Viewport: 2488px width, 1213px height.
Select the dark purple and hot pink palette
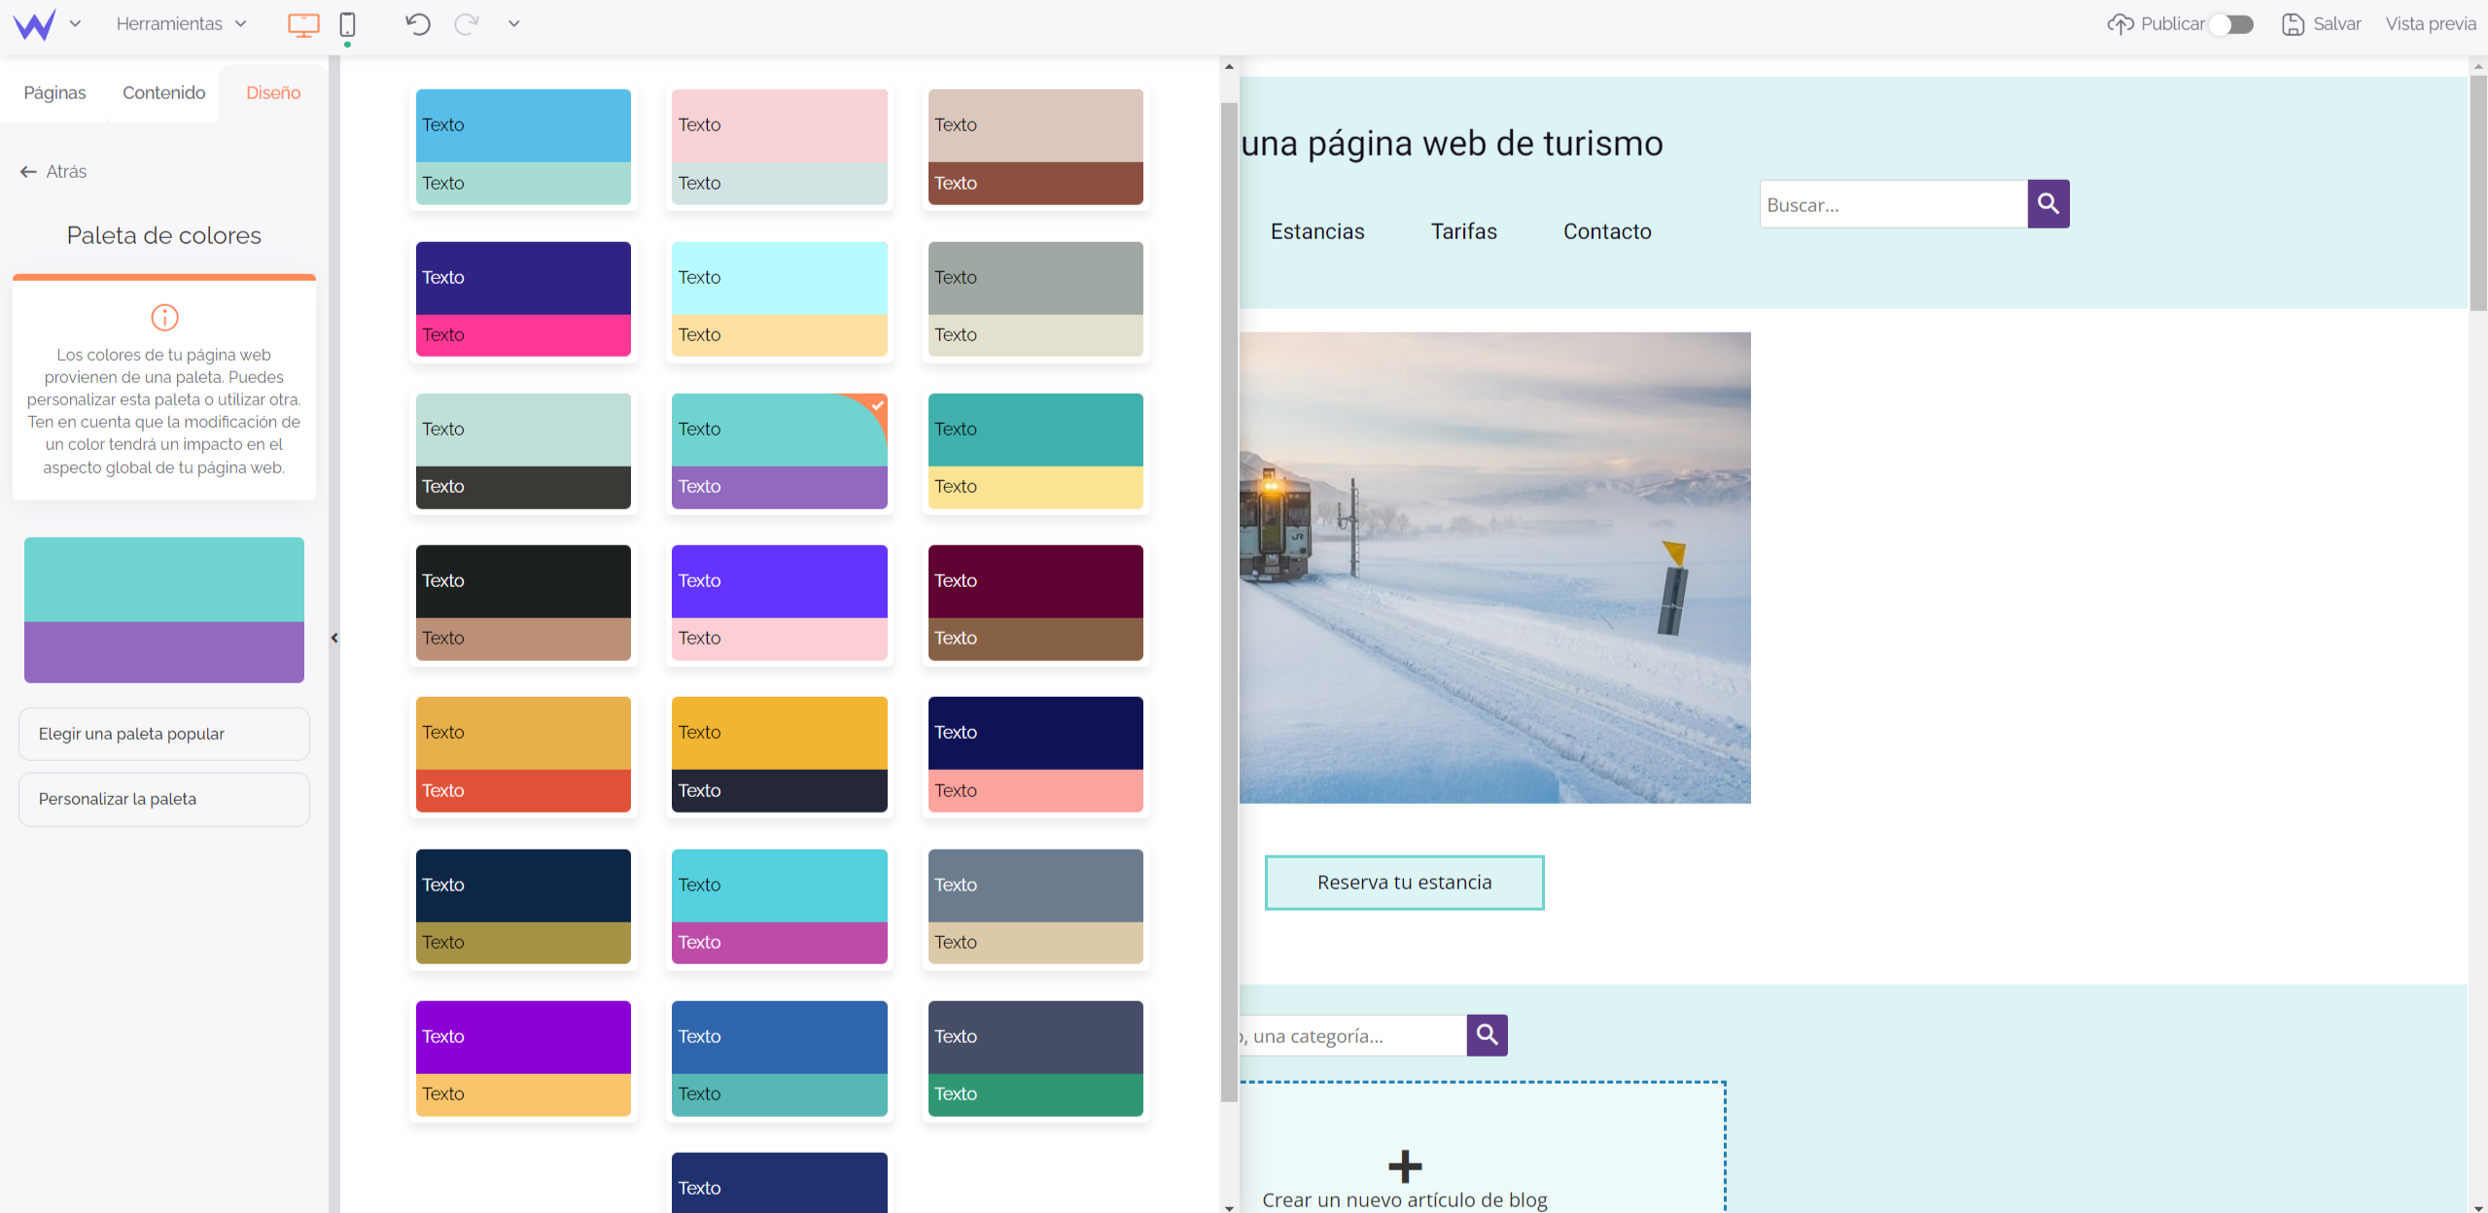523,298
